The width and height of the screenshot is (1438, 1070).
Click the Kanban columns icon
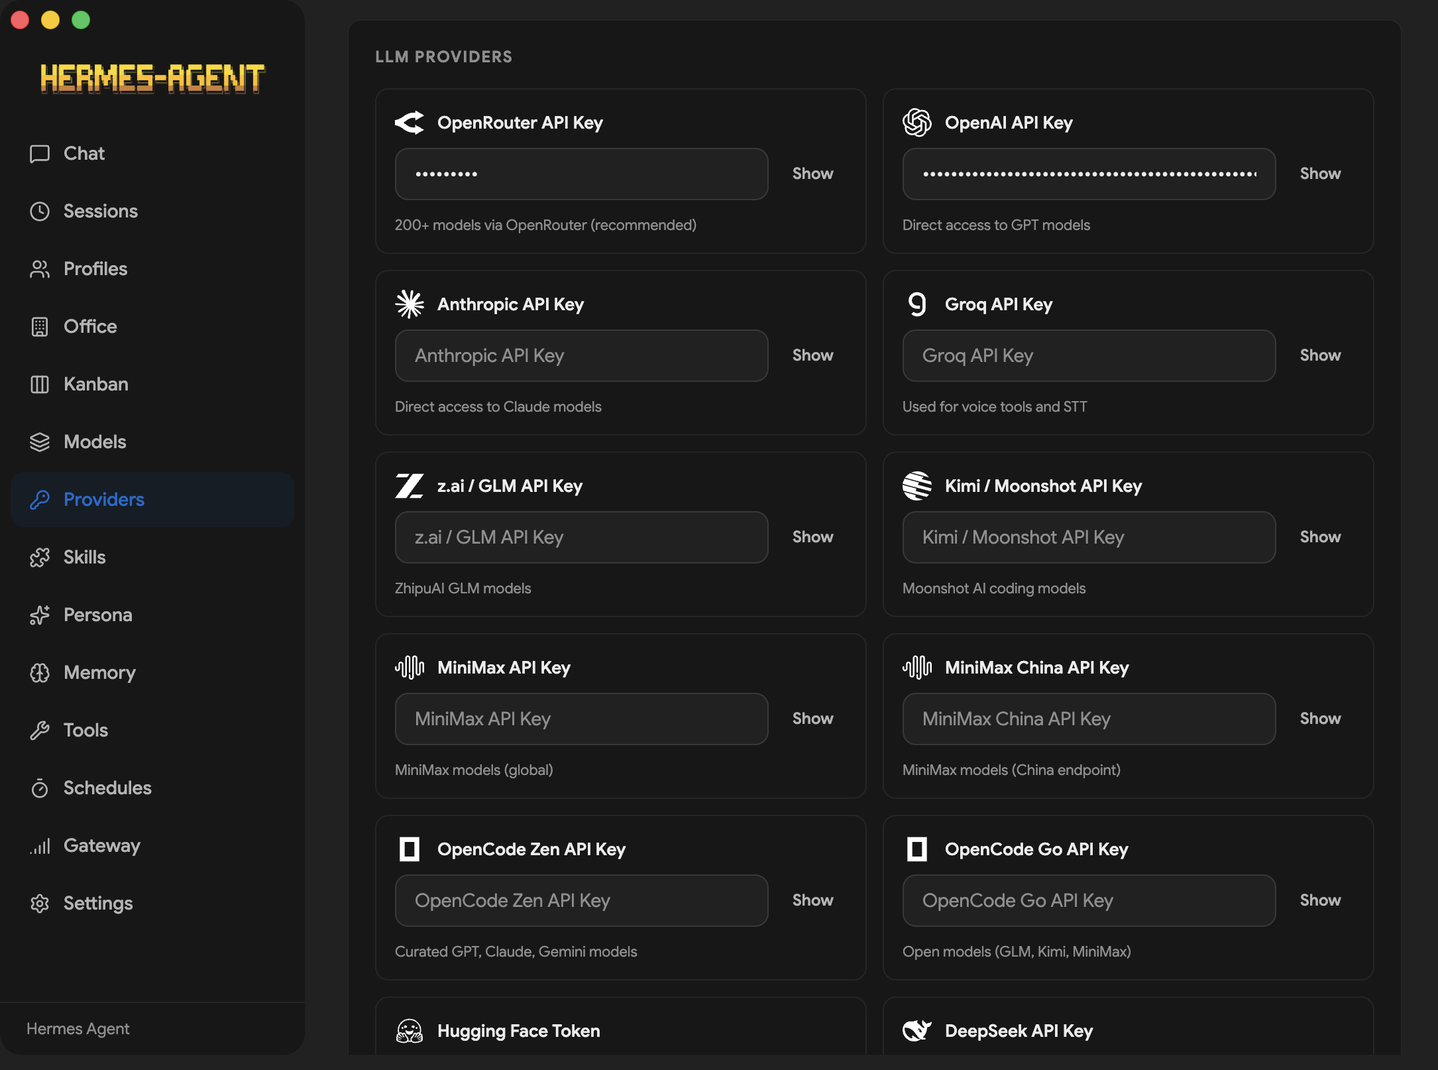(40, 385)
